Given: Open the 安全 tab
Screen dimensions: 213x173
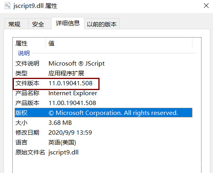Looking at the screenshot, I should pos(38,24).
